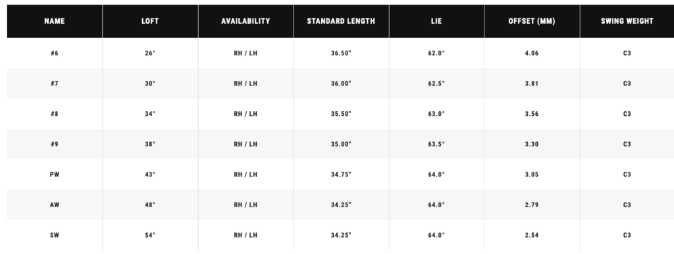Select the #8 row's 35.50" standard length
Viewport: 674px width, 254px height.
[341, 114]
